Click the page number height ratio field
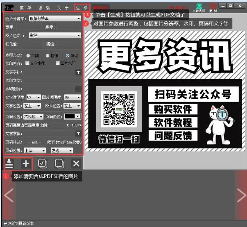The width and height of the screenshot is (247, 227). [x=57, y=125]
